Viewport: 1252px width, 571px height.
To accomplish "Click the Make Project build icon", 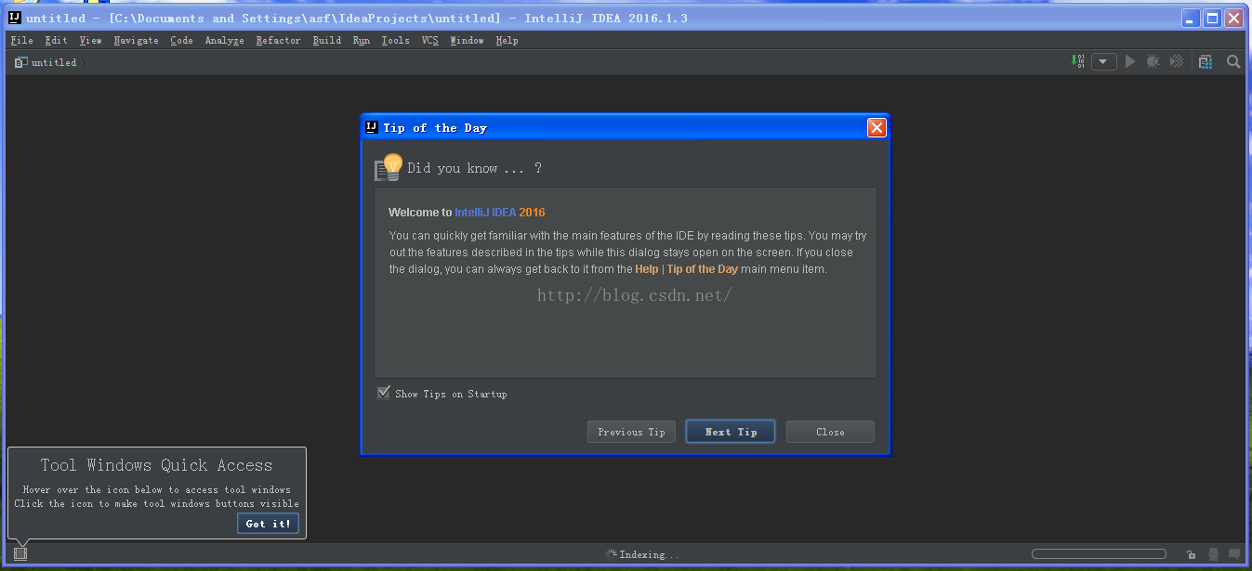I will 1078,61.
